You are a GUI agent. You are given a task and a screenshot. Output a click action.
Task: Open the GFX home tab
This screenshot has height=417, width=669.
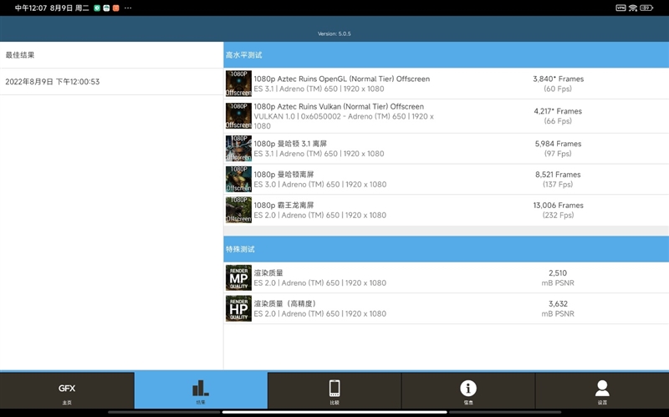(67, 390)
